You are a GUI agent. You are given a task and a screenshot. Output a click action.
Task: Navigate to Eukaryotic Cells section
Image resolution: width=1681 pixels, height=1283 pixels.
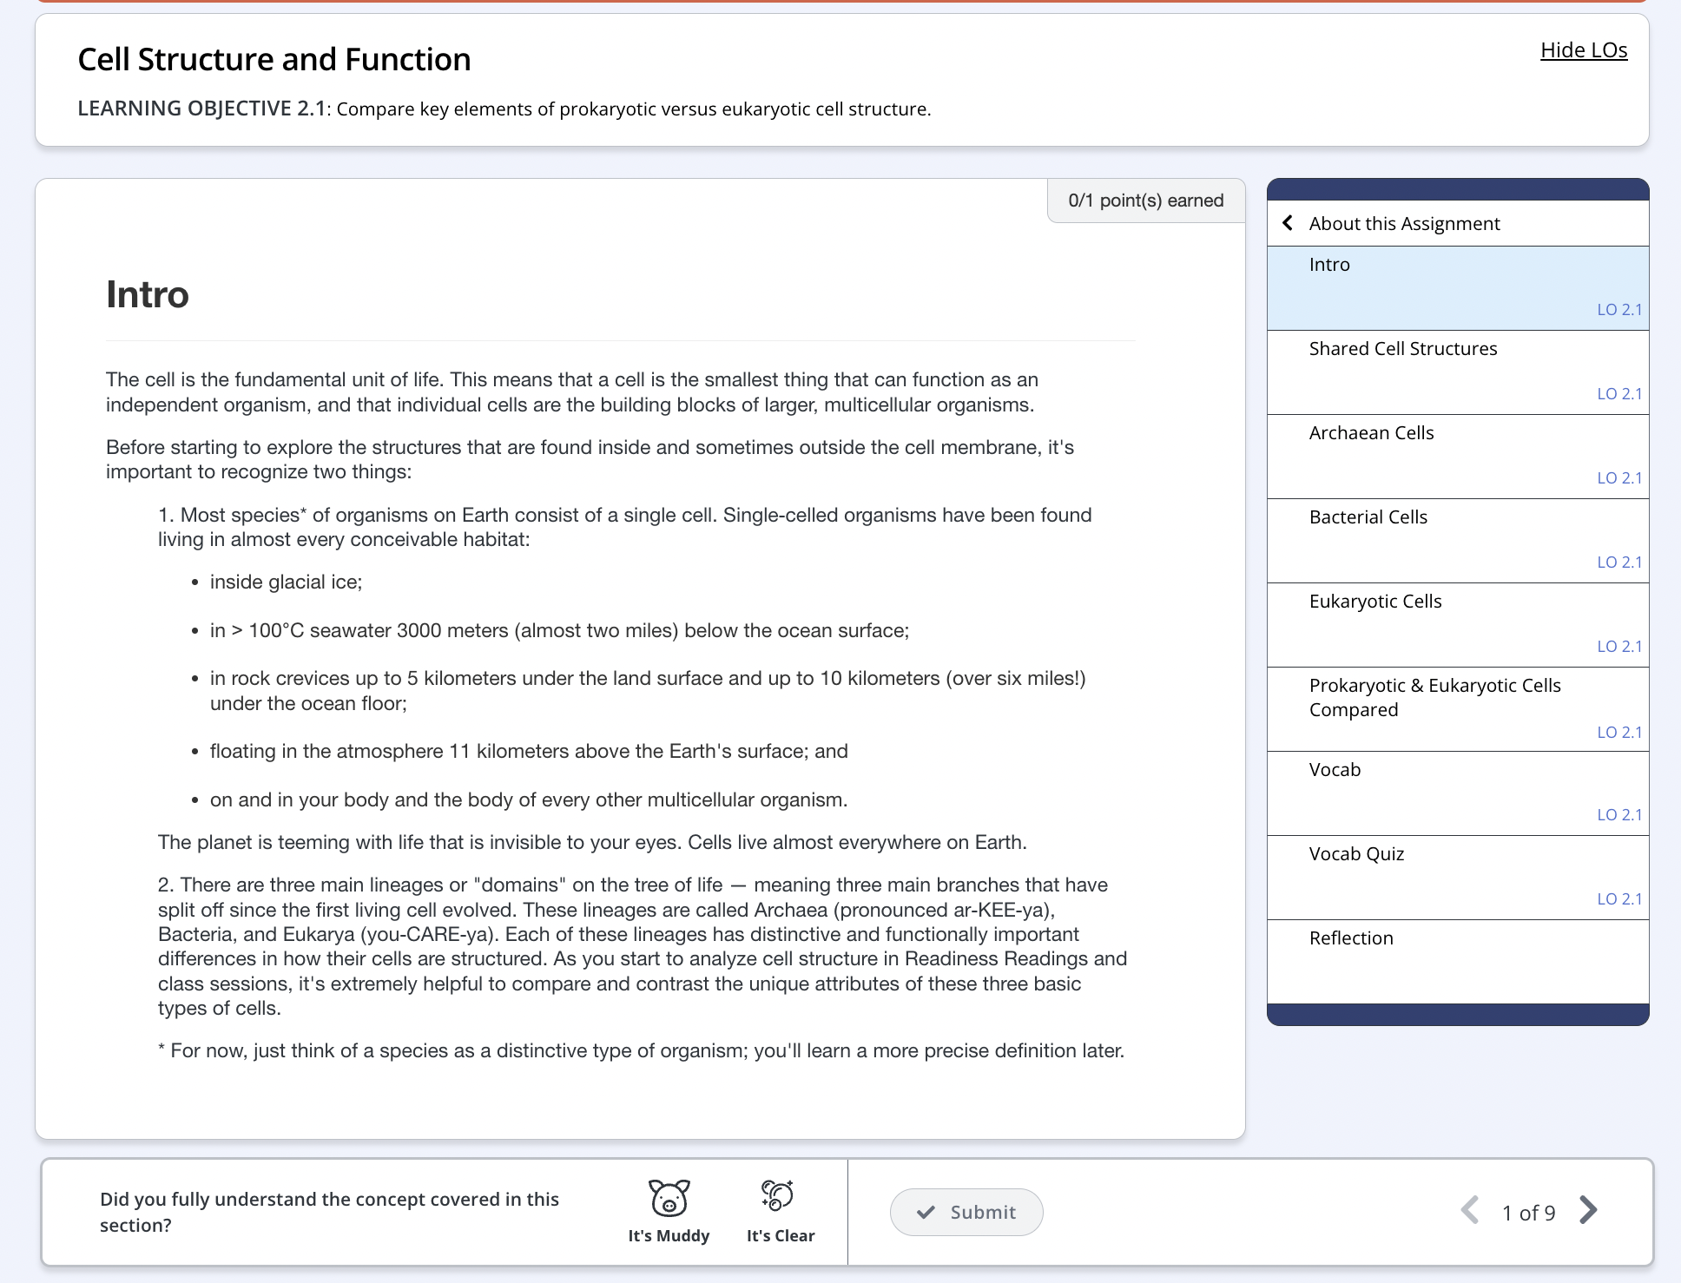click(x=1374, y=602)
